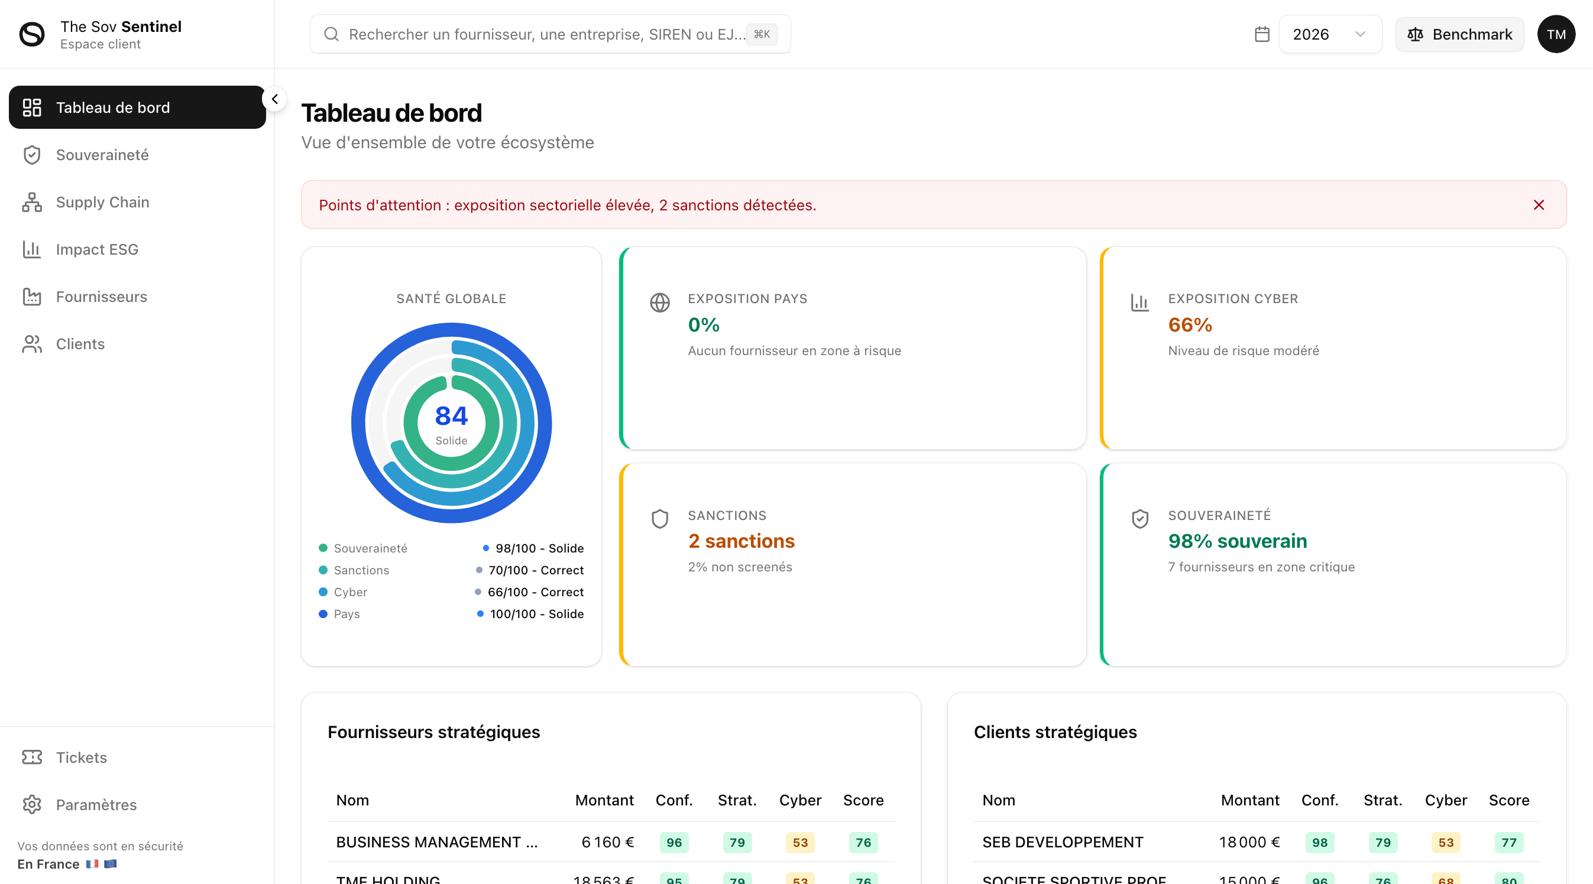This screenshot has width=1593, height=884.
Task: Sort suppliers by Montant column
Action: point(604,800)
